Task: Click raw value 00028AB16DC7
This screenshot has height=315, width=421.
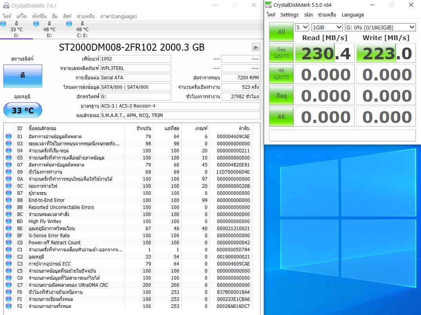Action: coord(233,306)
